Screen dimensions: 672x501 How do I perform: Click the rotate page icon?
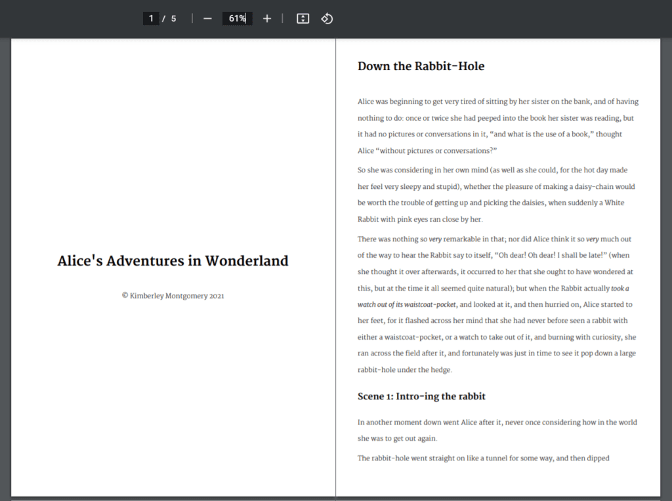[x=327, y=18]
